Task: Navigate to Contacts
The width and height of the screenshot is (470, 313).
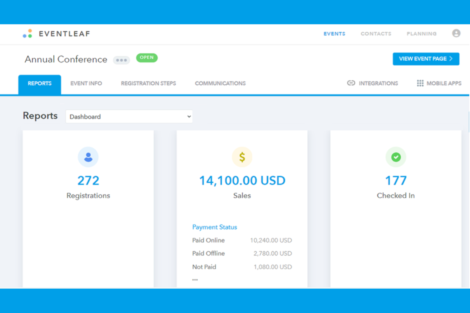Action: [376, 34]
